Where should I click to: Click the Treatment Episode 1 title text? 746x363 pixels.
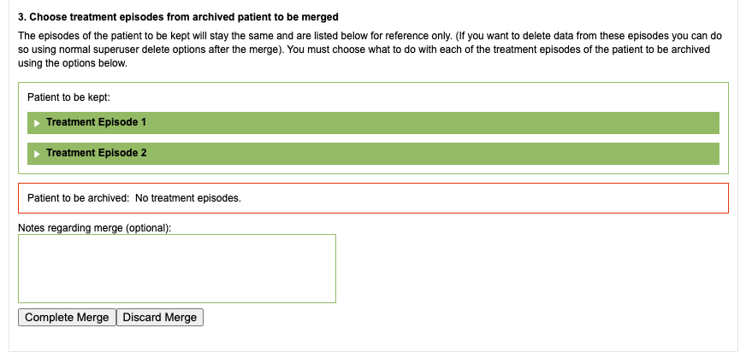(x=96, y=122)
